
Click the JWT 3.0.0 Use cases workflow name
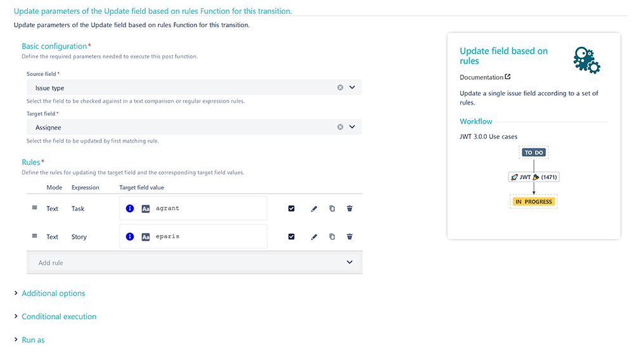coord(488,137)
